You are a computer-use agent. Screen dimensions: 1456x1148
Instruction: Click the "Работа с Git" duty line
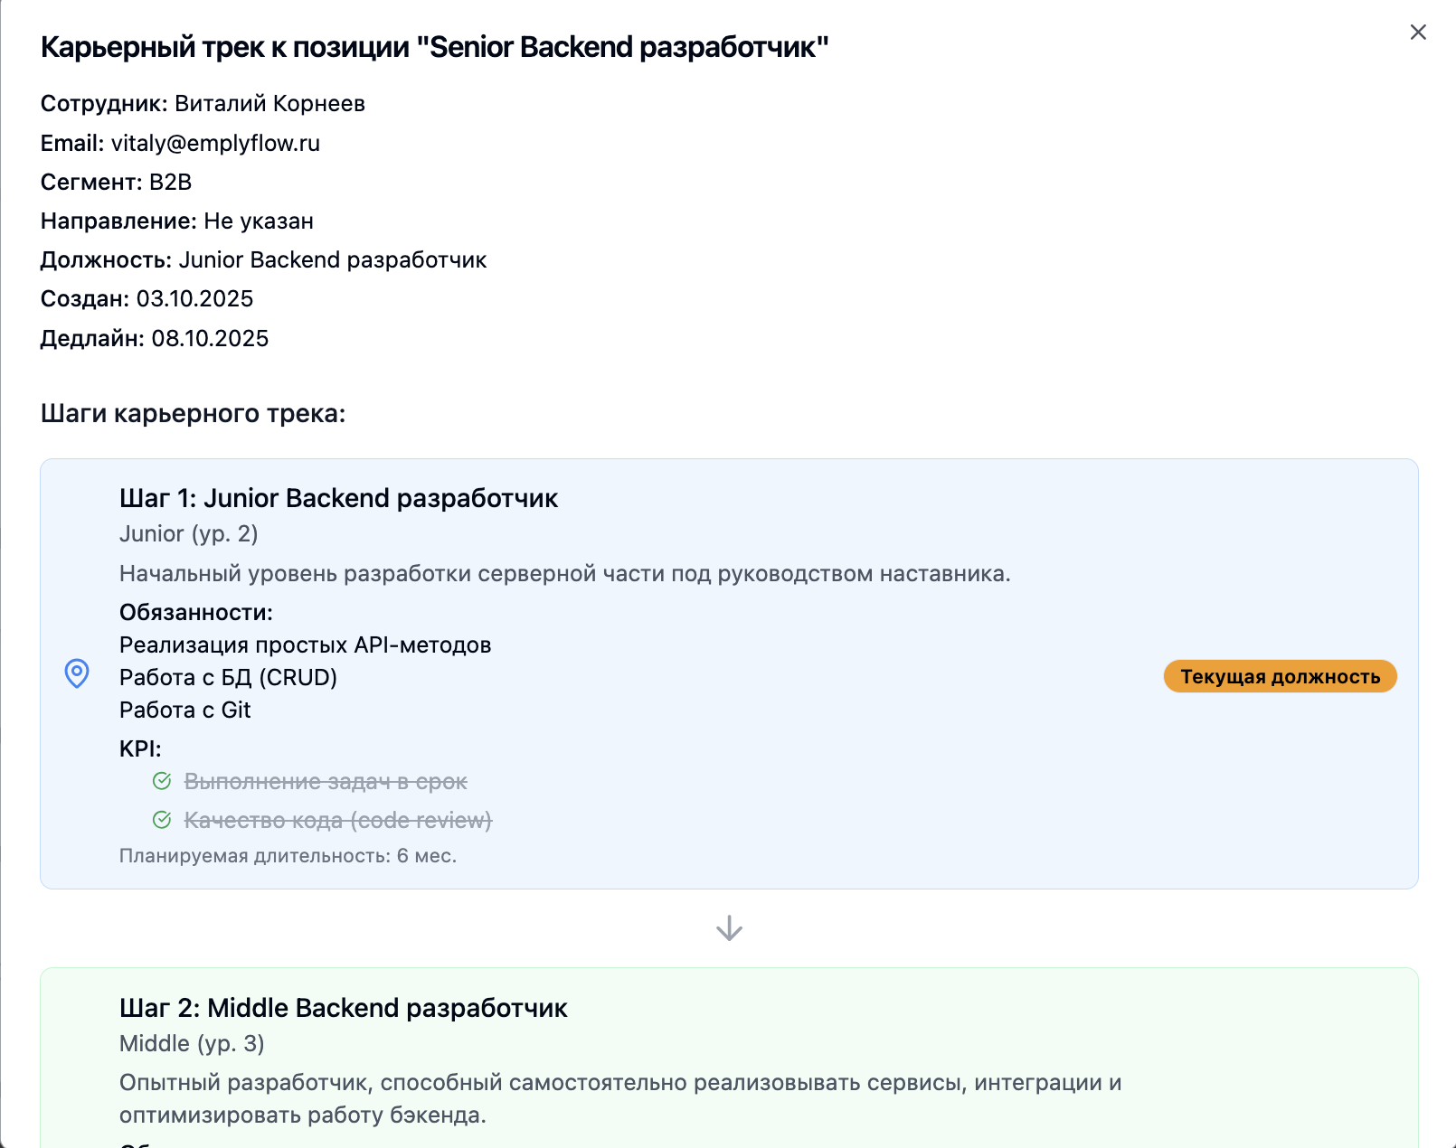coord(184,710)
